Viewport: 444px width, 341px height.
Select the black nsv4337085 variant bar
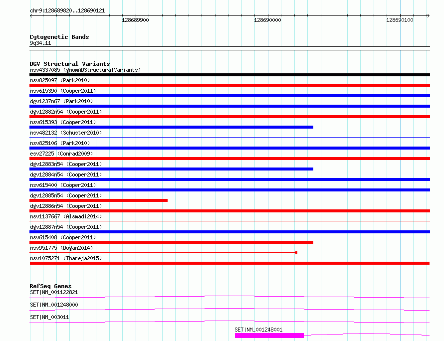[x=229, y=75]
